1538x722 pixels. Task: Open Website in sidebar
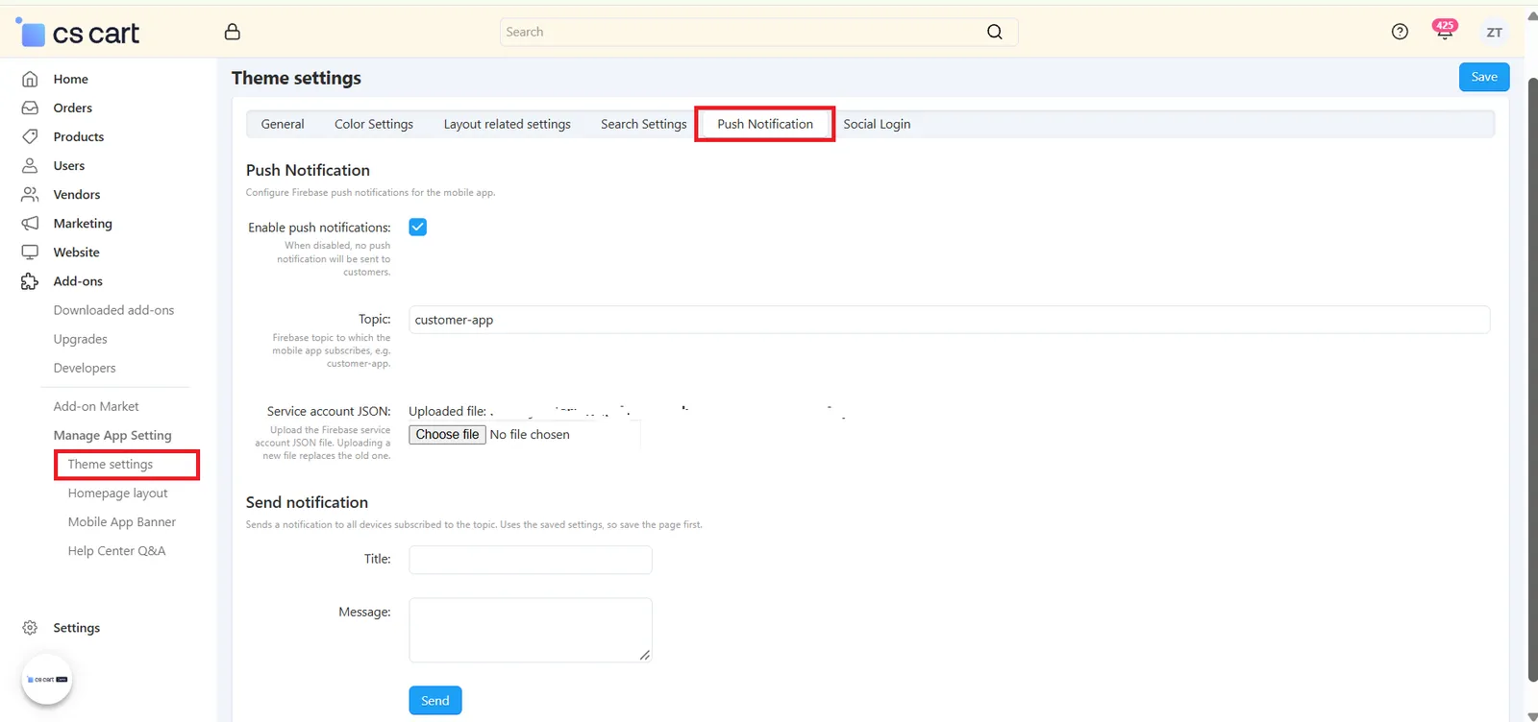77,252
